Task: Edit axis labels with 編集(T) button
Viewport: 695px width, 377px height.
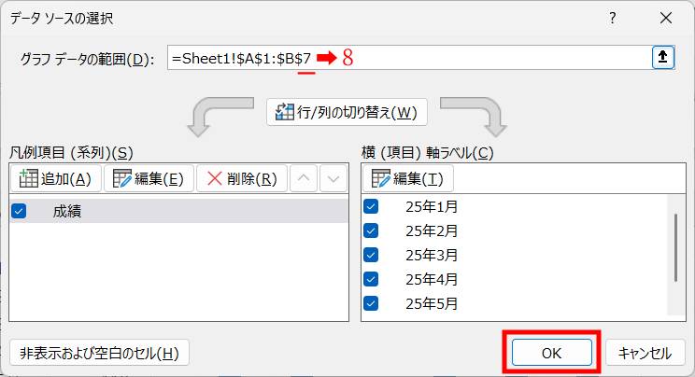Action: [408, 178]
